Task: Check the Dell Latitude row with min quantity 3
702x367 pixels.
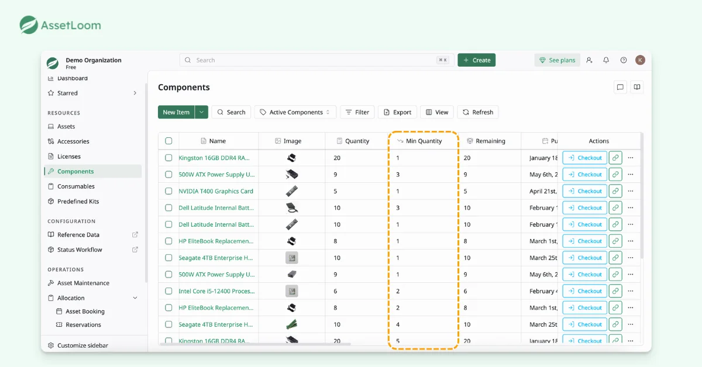Action: pos(168,207)
